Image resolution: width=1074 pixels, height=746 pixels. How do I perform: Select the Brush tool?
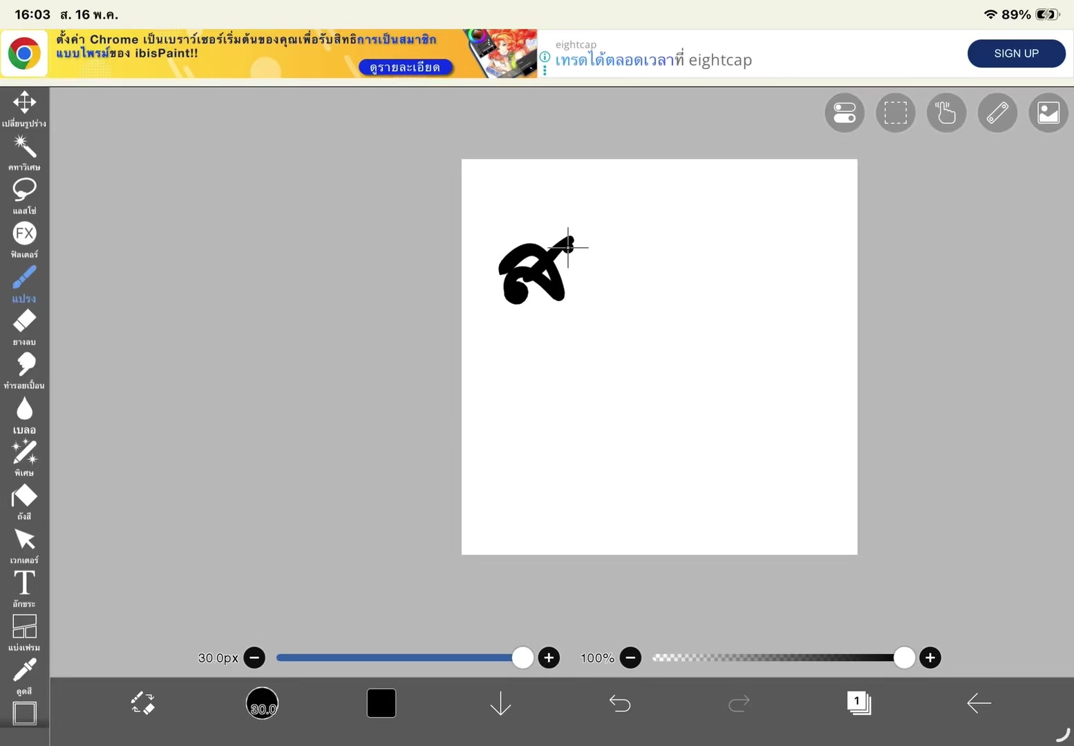[24, 284]
